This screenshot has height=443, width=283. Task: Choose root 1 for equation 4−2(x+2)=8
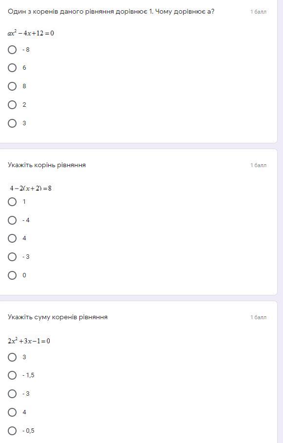12,202
